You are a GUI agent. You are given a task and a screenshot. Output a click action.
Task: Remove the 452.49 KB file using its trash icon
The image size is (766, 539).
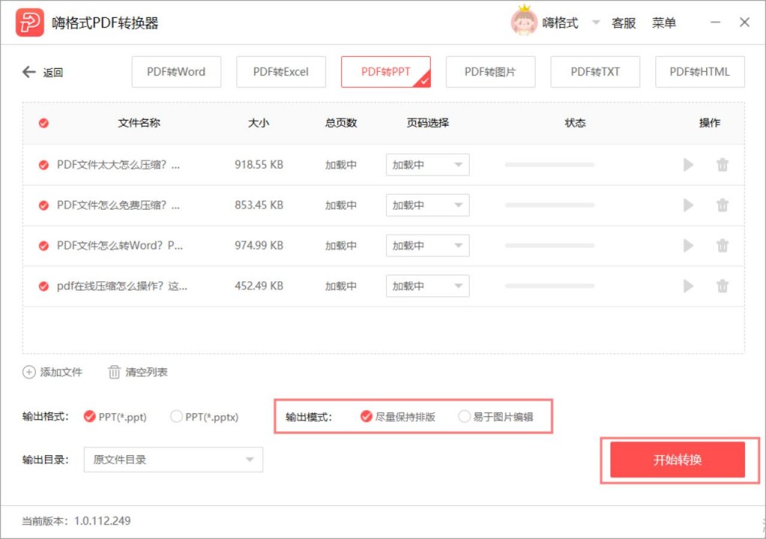[x=723, y=286]
